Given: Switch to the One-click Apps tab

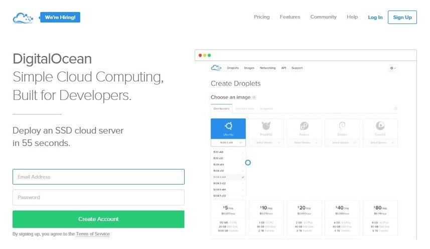Looking at the screenshot, I should coord(245,108).
